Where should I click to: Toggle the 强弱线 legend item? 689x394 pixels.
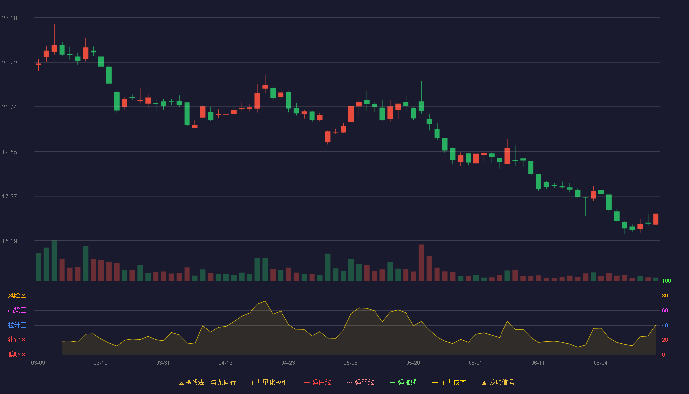(x=360, y=382)
